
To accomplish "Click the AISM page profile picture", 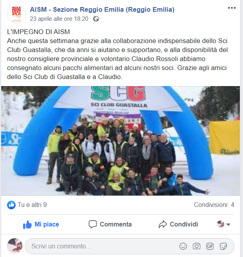I will pyautogui.click(x=16, y=14).
